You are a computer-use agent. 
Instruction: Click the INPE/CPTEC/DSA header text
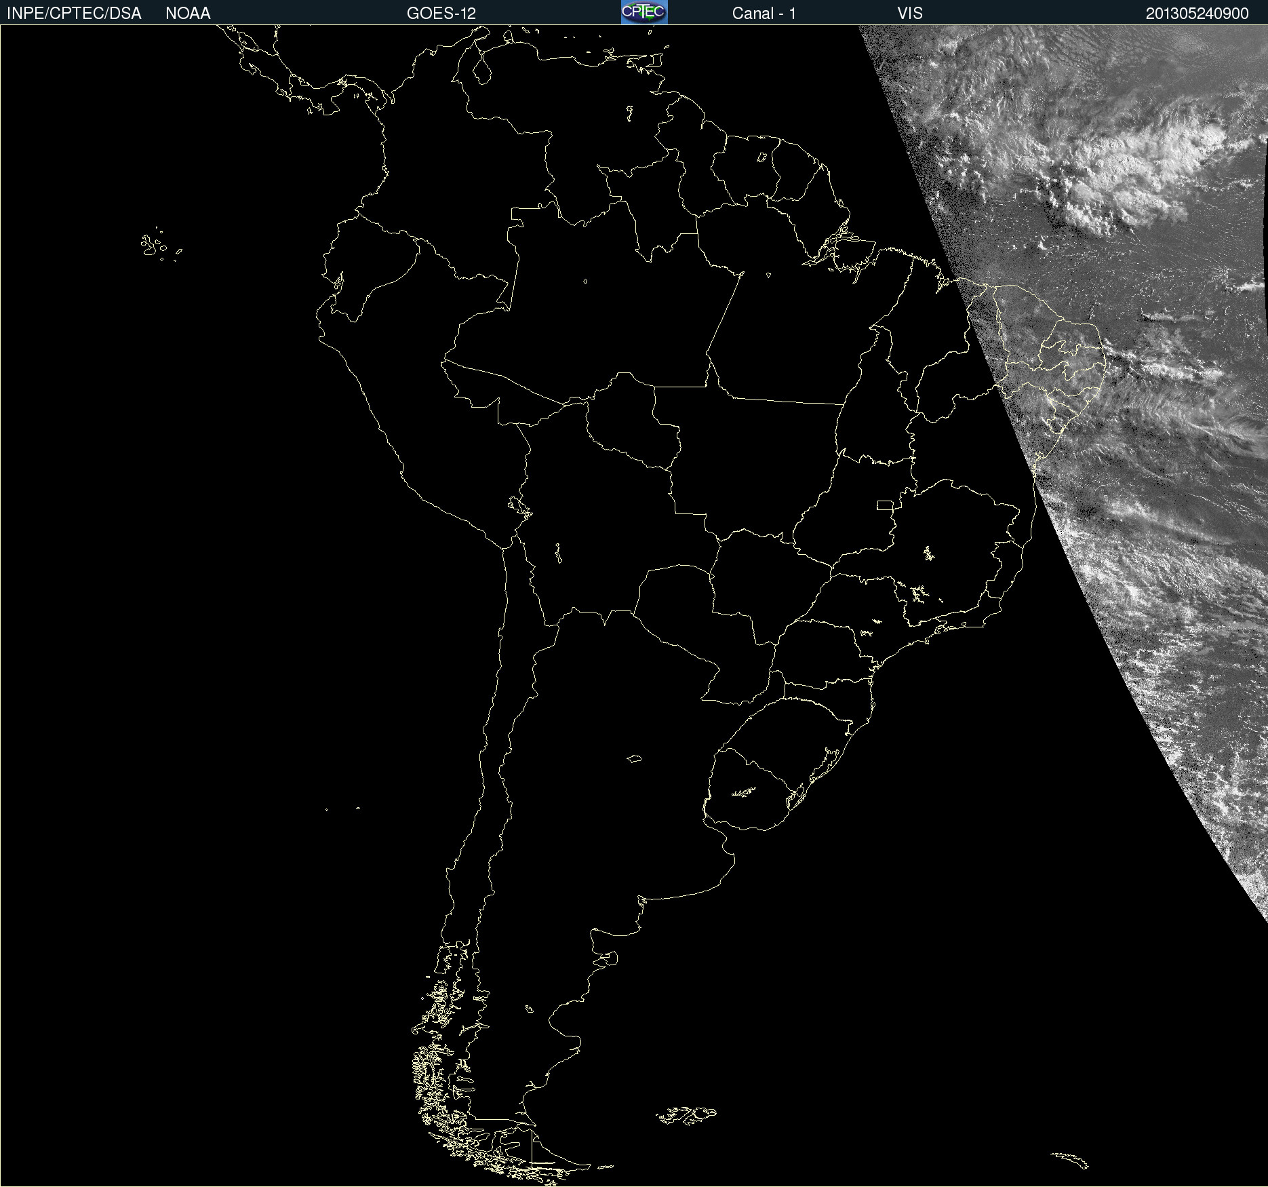(x=74, y=14)
